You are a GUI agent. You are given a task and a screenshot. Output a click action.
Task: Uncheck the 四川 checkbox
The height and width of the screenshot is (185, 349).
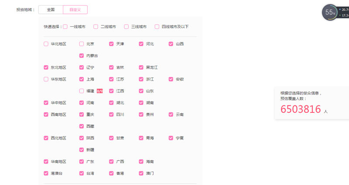111,115
